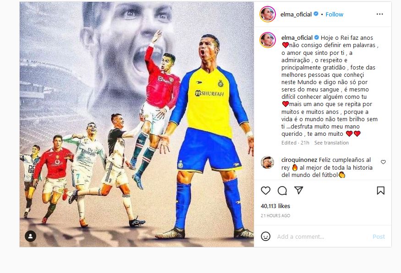Viewport: 401px width, 273px height.
Task: Open ciroquinonez's profile avatar
Action: point(267,162)
